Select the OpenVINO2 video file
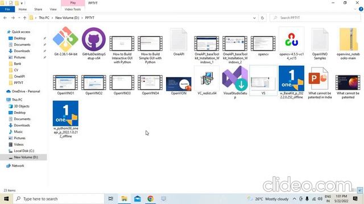Screen dimensions: 364x204 94,83
